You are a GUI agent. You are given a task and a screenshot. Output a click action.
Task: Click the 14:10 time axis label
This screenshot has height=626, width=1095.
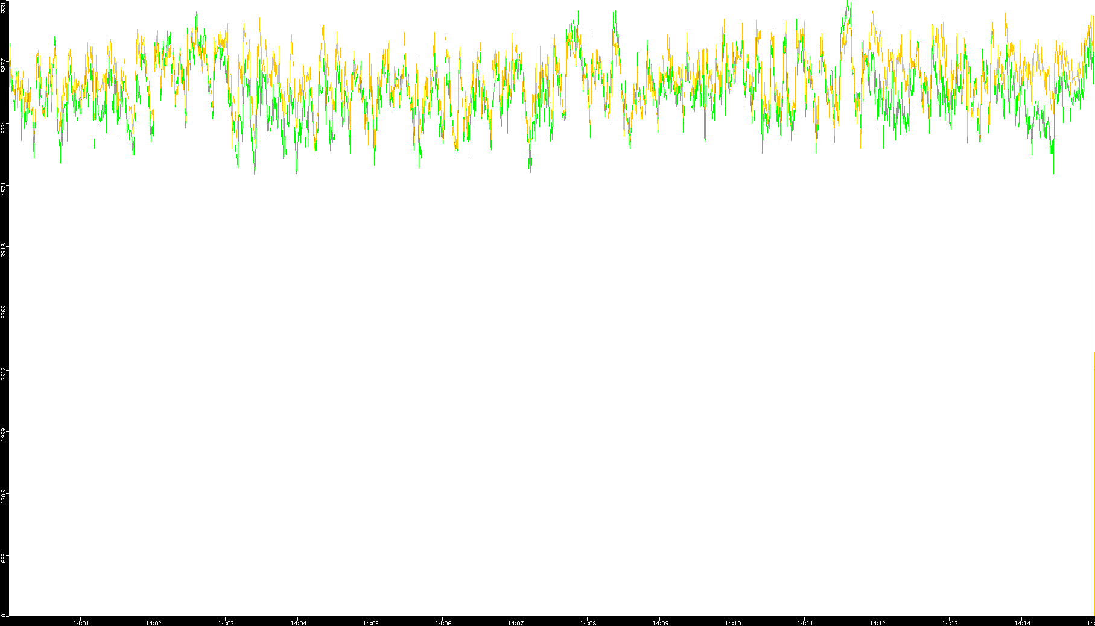pyautogui.click(x=732, y=622)
